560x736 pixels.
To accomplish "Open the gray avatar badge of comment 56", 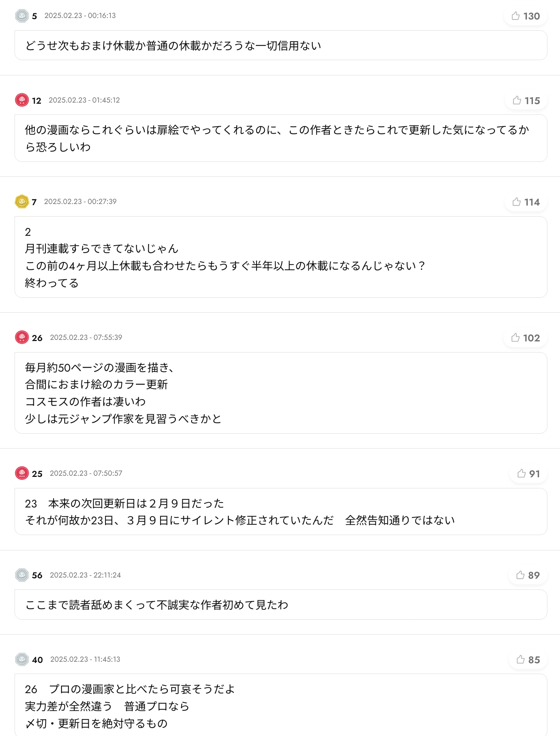I will (x=22, y=575).
